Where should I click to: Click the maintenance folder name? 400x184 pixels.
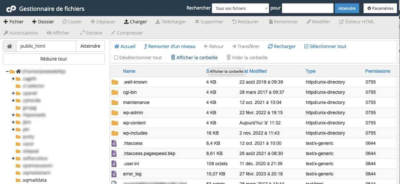coord(136,102)
